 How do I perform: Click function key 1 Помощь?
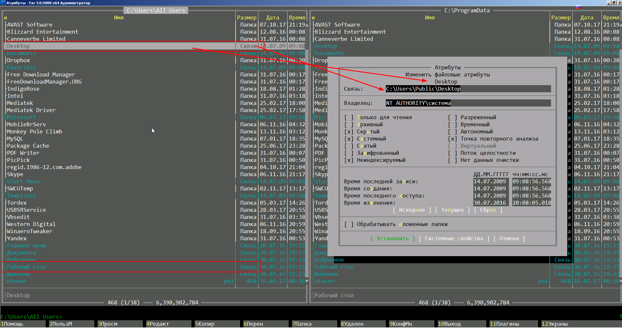click(23, 324)
